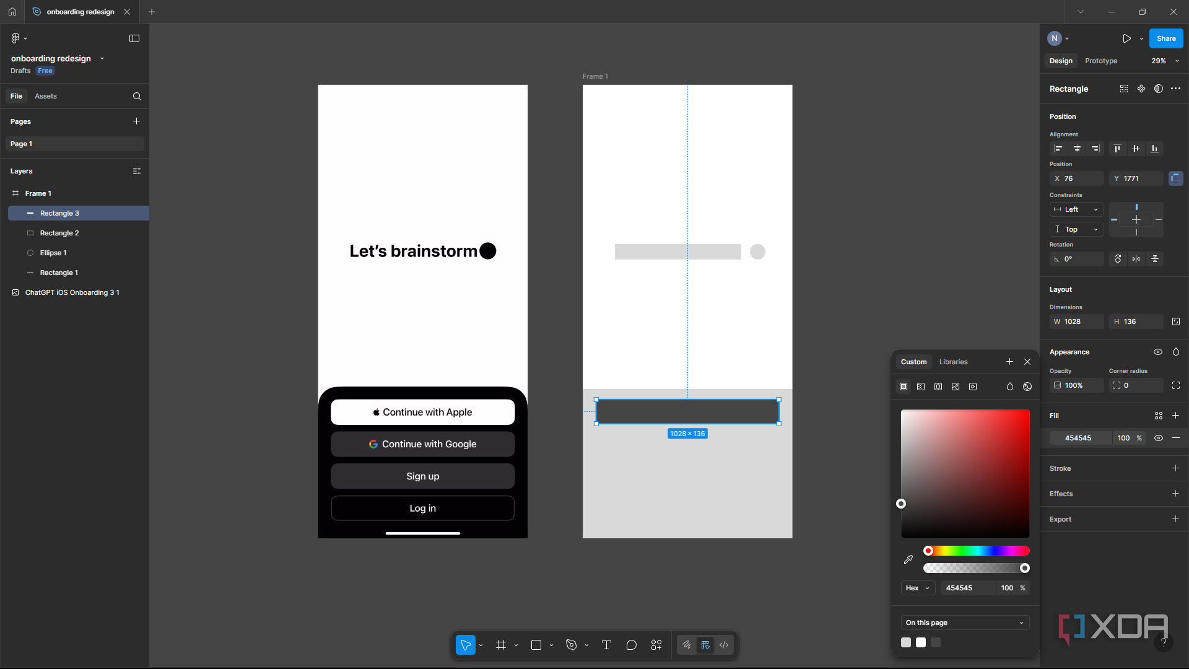Click the fill hex 454545 field
The image size is (1189, 669).
[1081, 438]
